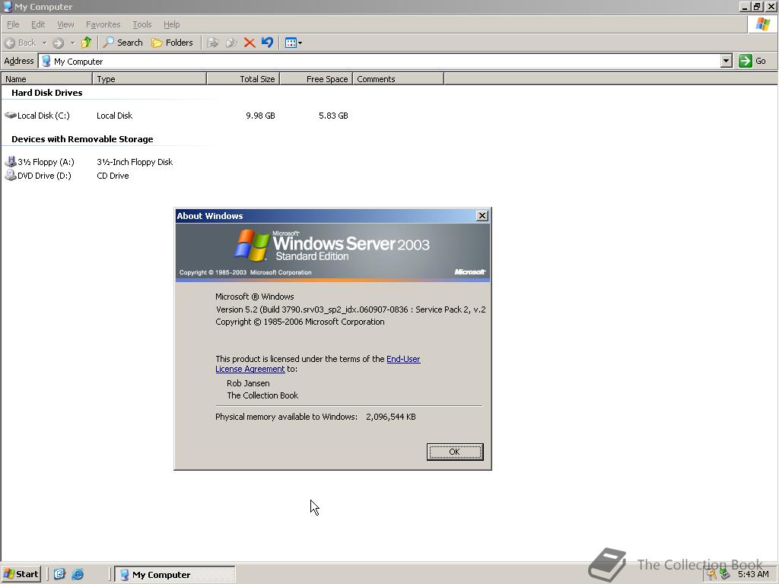
Task: Open the Search toolbar button
Action: point(122,43)
